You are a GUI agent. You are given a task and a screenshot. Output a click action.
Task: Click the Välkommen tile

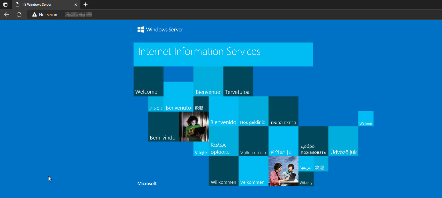253,141
